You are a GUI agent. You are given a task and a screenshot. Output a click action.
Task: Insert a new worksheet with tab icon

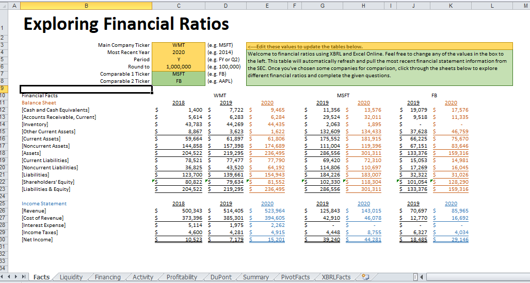365,277
